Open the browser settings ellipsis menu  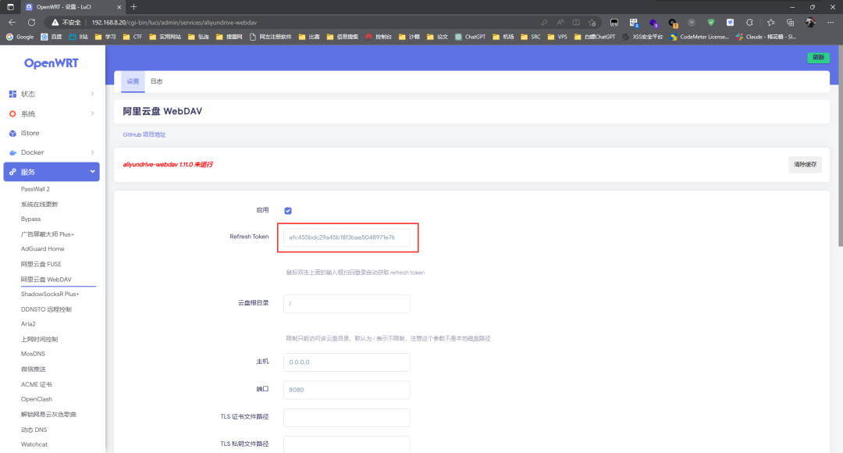(831, 23)
